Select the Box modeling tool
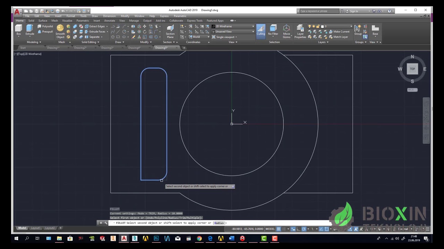444x249 pixels. tap(18, 30)
